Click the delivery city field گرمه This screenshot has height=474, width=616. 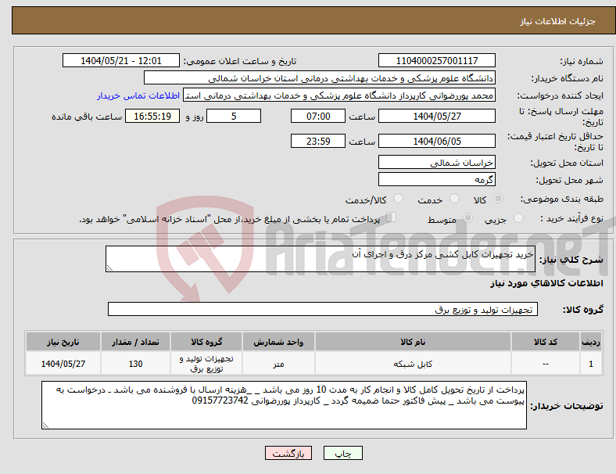(437, 180)
